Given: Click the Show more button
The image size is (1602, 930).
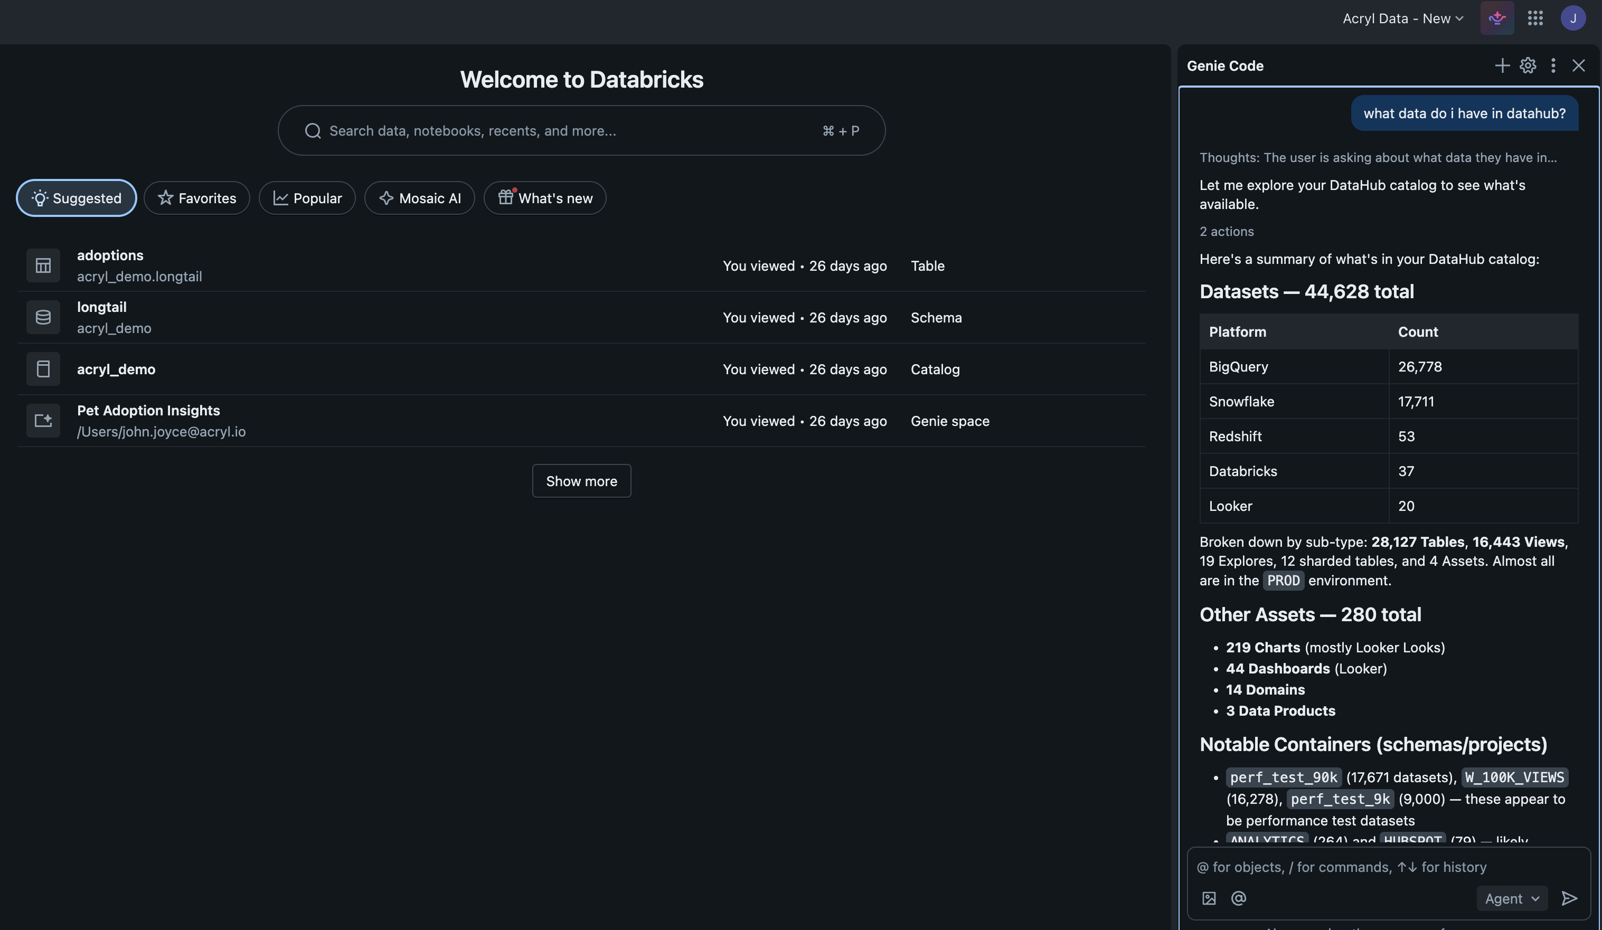Looking at the screenshot, I should (581, 481).
